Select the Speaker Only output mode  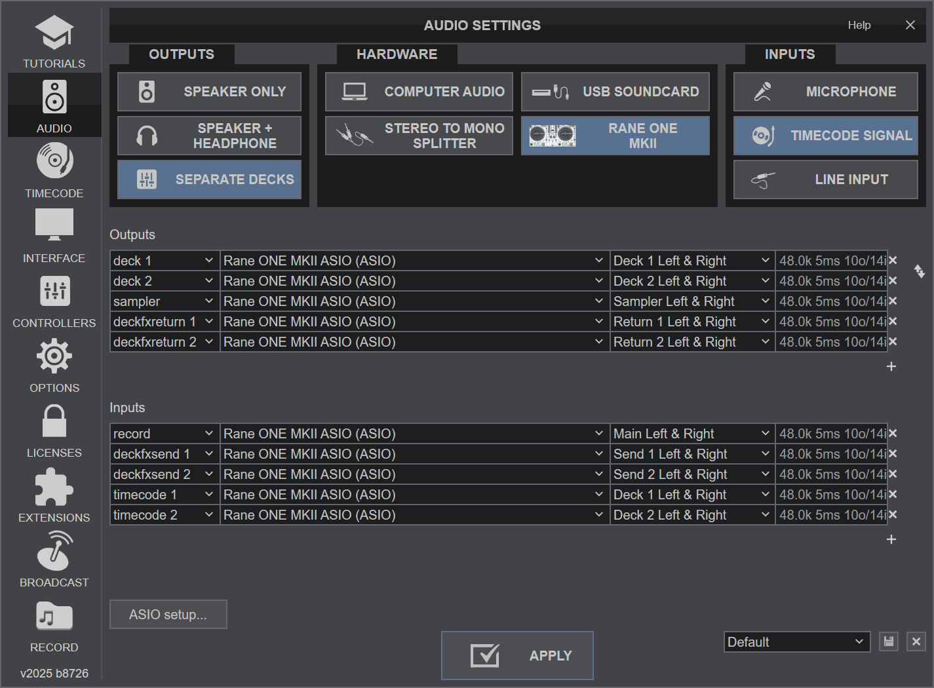(x=209, y=92)
